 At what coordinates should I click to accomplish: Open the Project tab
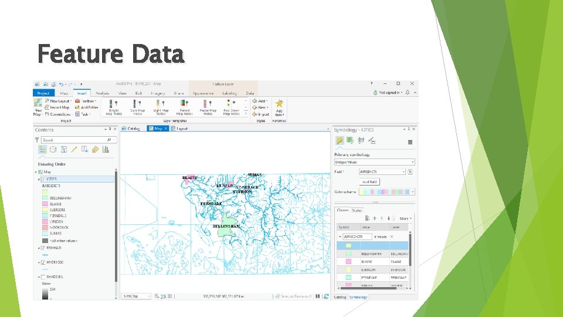(x=43, y=93)
